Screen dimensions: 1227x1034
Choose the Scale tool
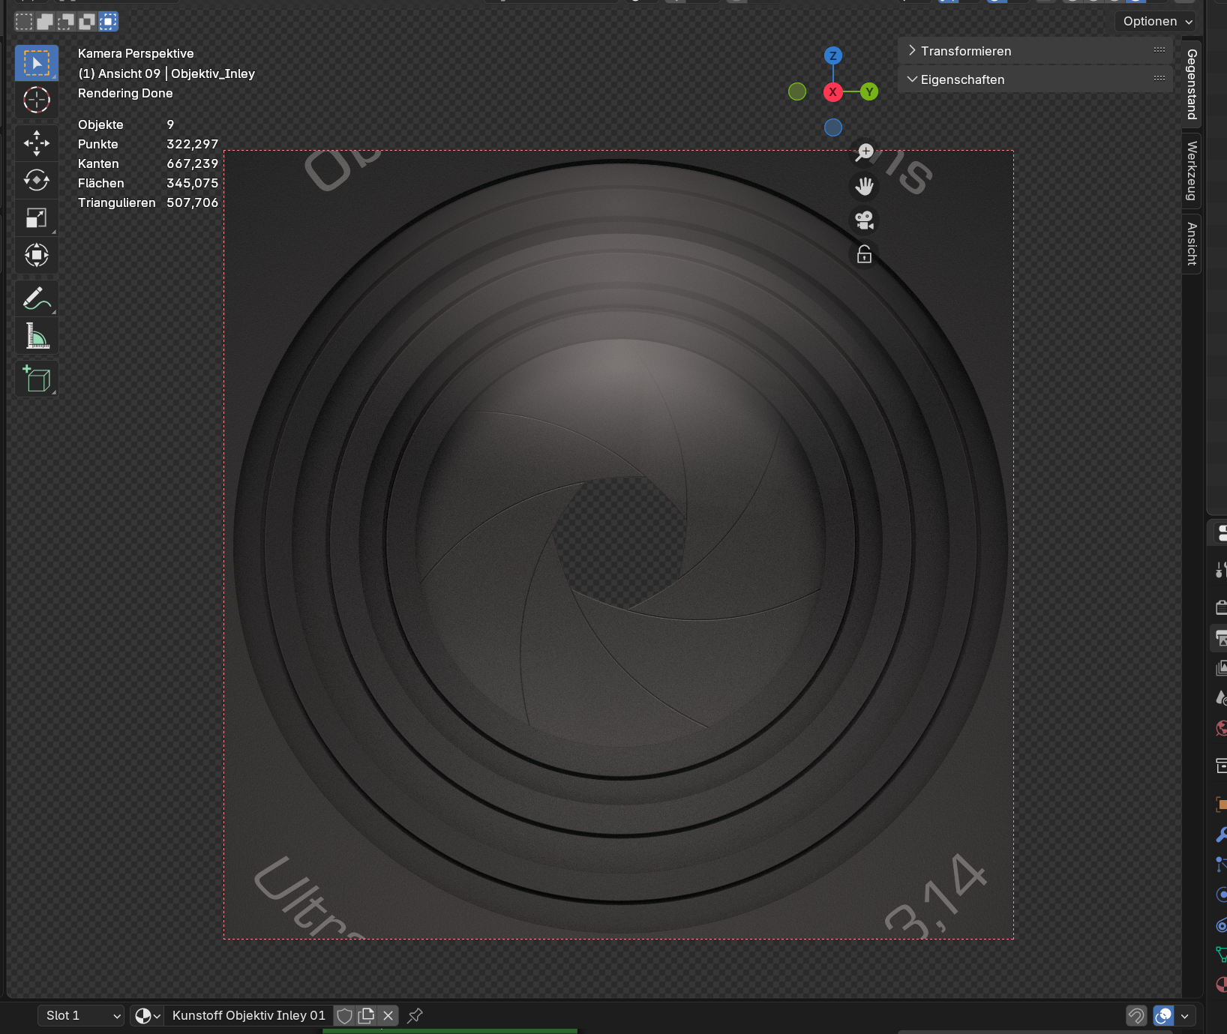(x=36, y=218)
